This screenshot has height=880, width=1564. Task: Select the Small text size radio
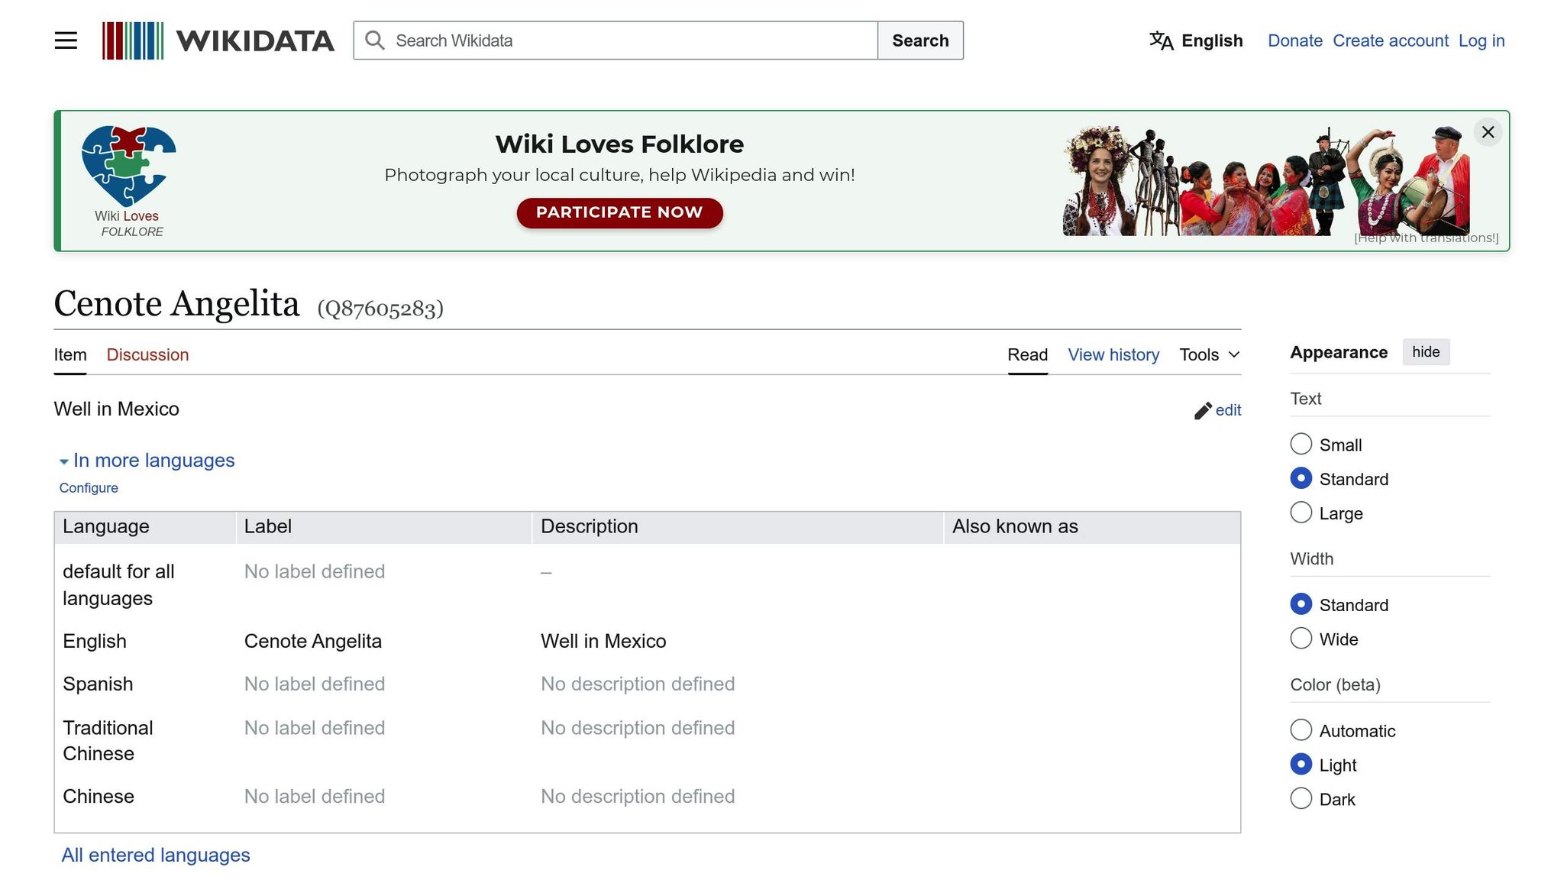point(1301,444)
